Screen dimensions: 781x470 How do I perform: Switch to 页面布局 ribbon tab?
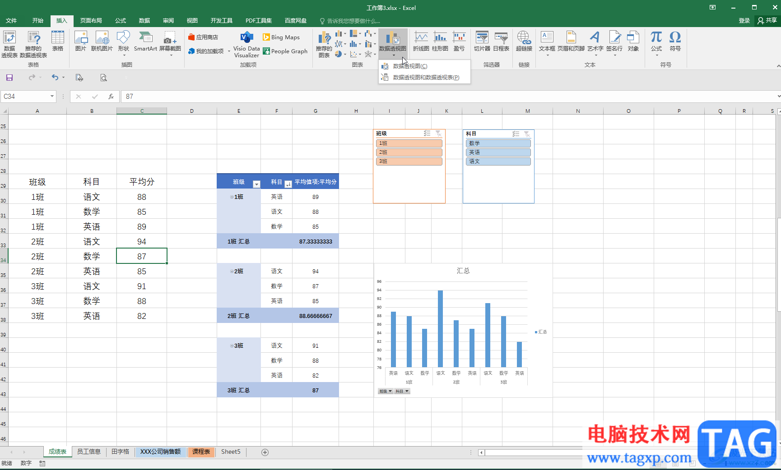(x=91, y=21)
